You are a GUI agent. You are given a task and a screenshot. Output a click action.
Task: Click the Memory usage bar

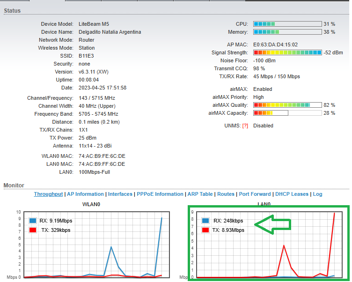click(x=287, y=32)
